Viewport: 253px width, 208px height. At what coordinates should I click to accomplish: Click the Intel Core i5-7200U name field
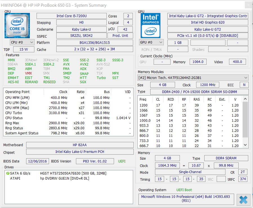71,16
